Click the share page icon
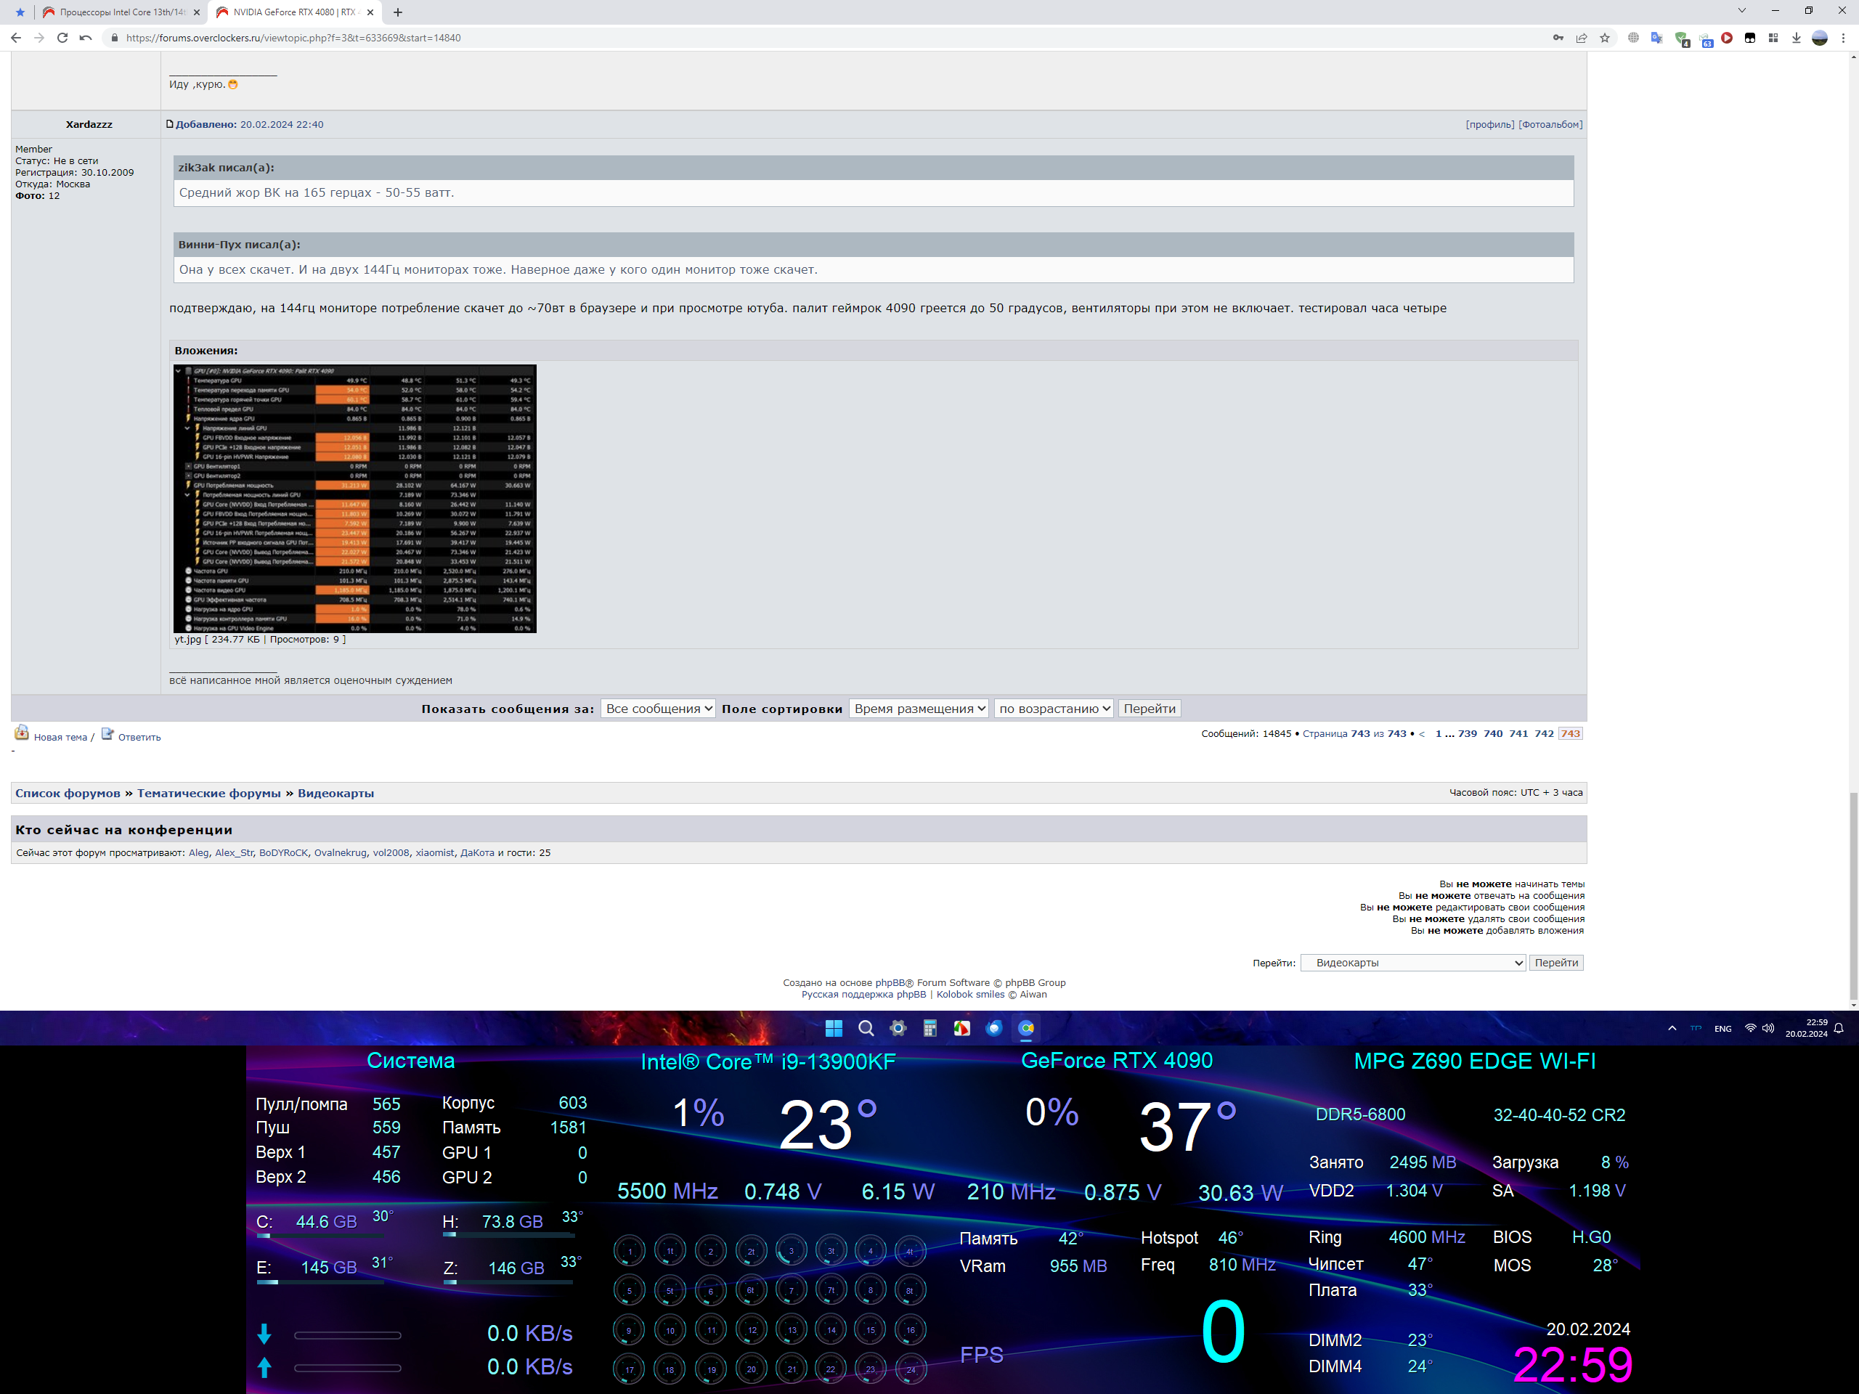1859x1394 pixels. (1582, 38)
